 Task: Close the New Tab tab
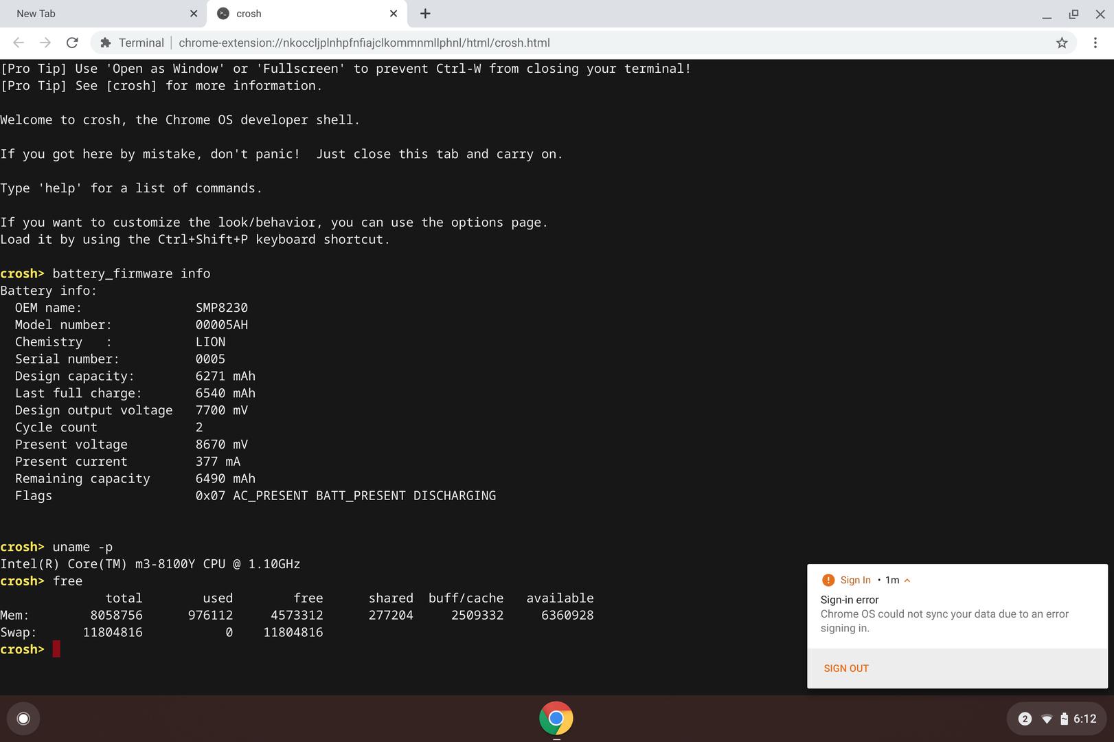point(194,14)
